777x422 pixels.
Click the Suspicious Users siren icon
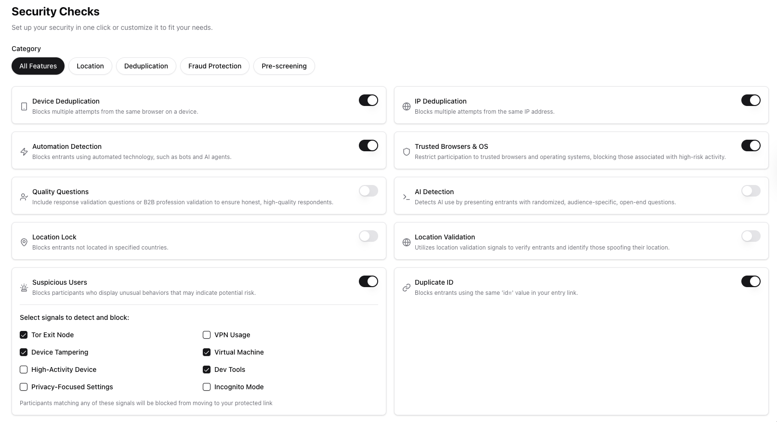(x=24, y=288)
